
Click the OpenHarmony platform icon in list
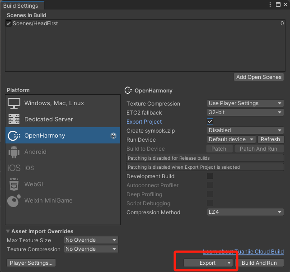14,136
